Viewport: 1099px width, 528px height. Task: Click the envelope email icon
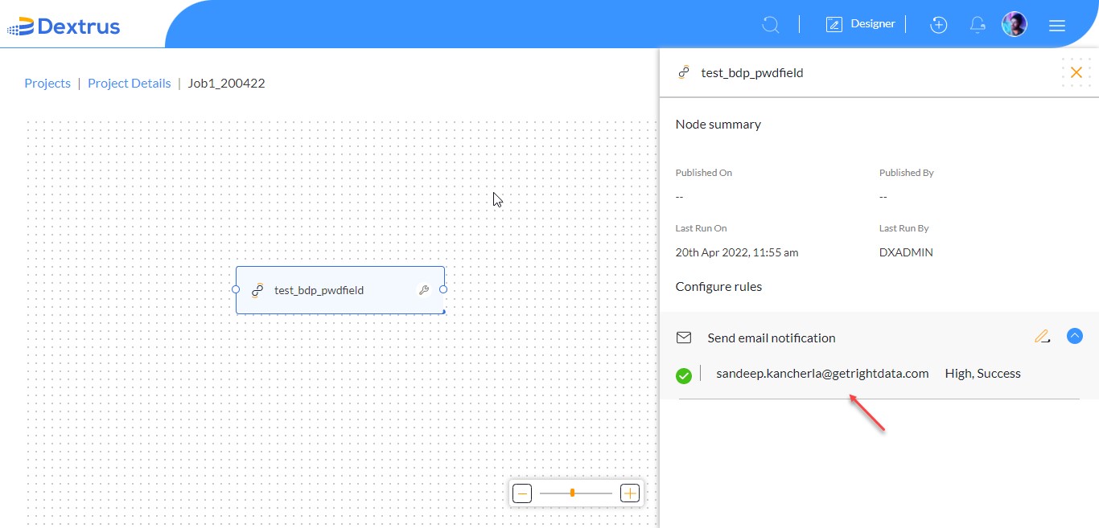coord(684,338)
